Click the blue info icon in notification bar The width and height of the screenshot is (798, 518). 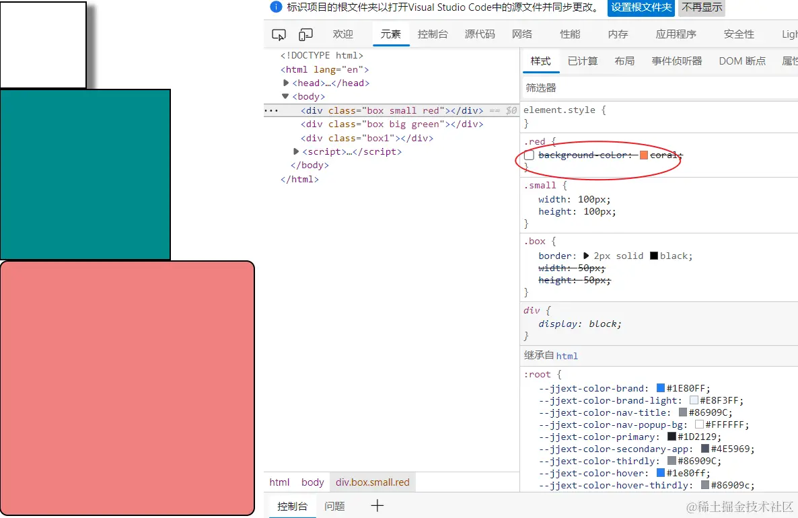coord(276,7)
